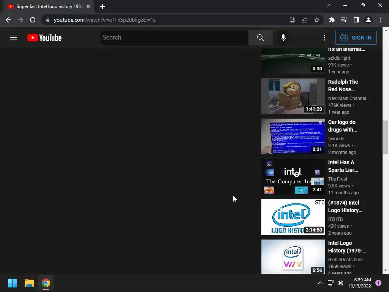Click the search magnifier button
Viewport: 389px width, 292px height.
pos(261,38)
